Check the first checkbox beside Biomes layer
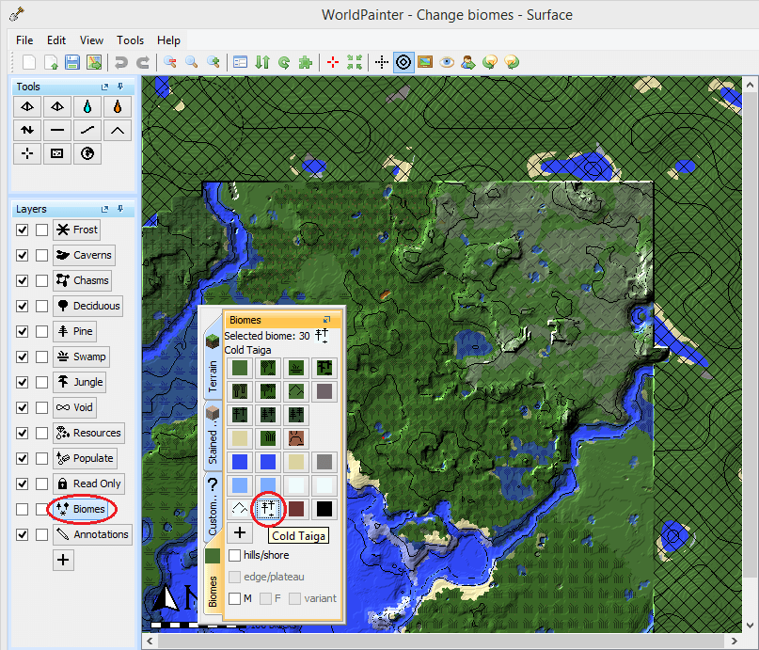 (23, 509)
